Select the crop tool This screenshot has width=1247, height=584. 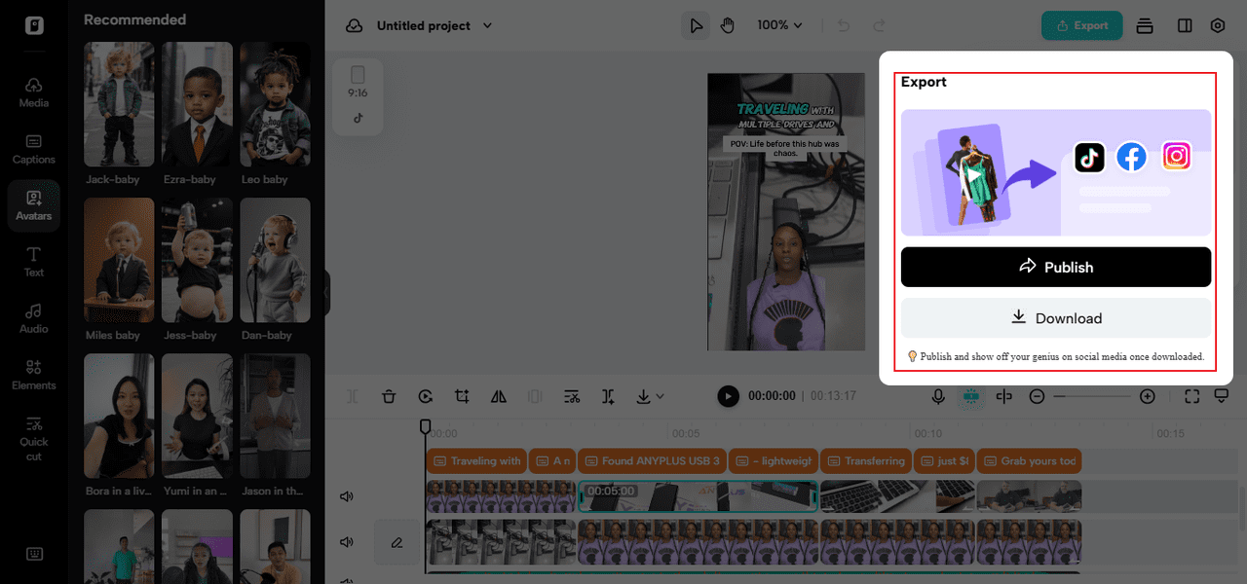coord(462,396)
